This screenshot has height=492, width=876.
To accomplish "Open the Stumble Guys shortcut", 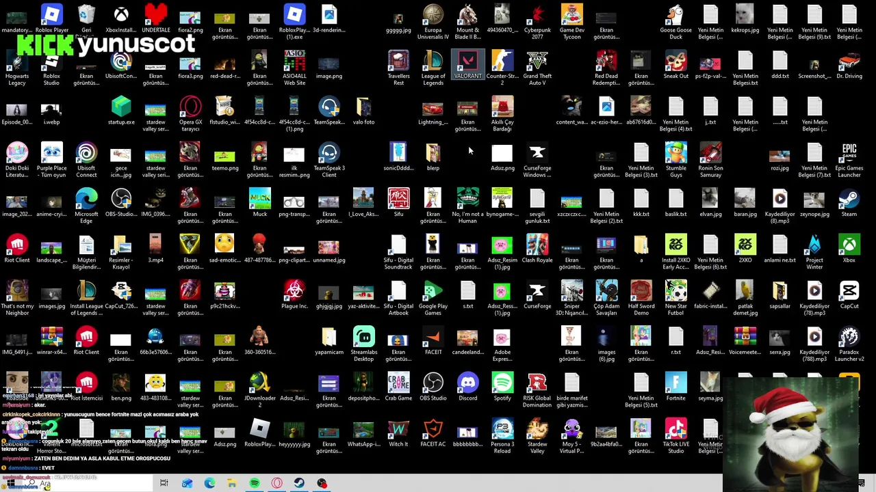I will (675, 160).
